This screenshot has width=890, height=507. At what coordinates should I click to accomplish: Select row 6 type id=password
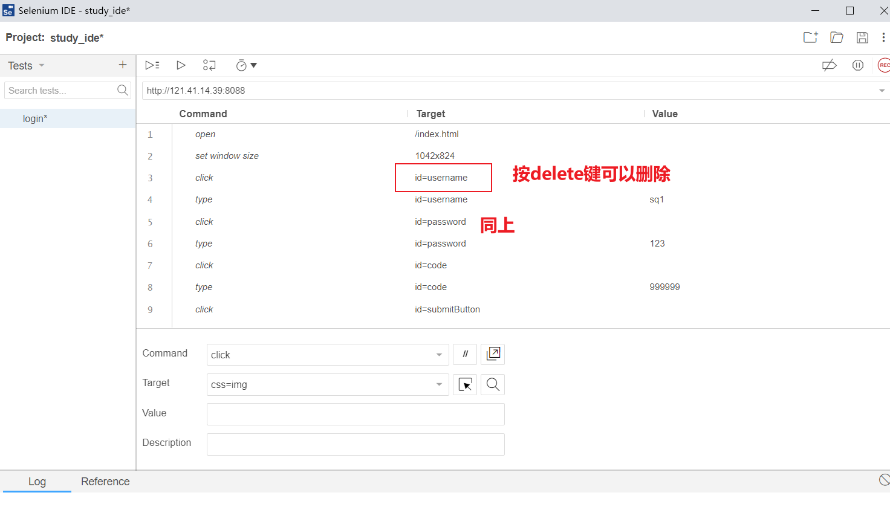(513, 244)
